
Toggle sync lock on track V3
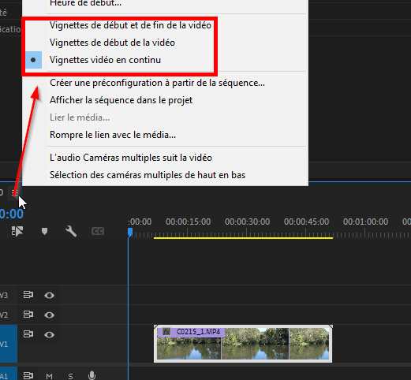(x=28, y=295)
